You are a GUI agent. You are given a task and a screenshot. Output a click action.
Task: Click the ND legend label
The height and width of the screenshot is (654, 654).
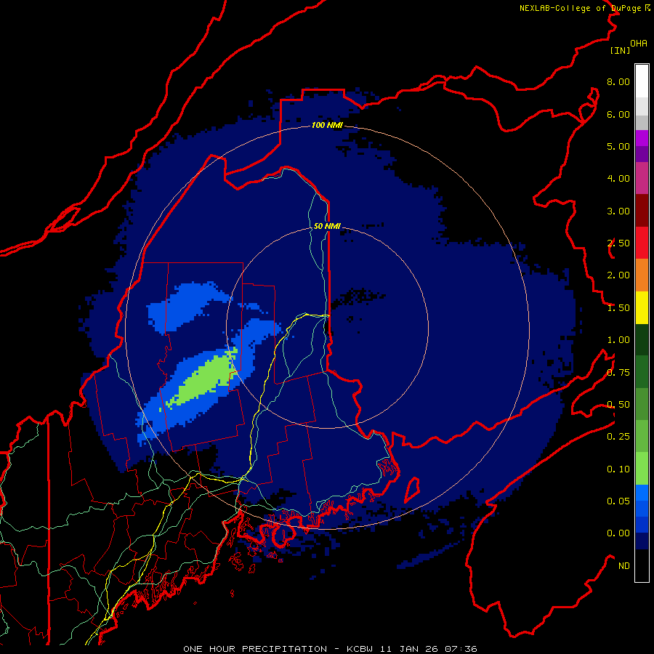click(624, 566)
